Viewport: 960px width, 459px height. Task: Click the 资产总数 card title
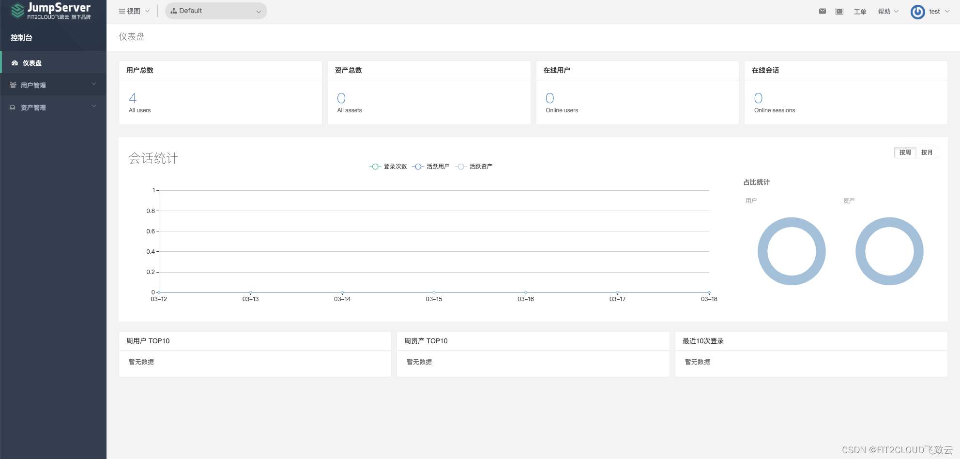349,70
